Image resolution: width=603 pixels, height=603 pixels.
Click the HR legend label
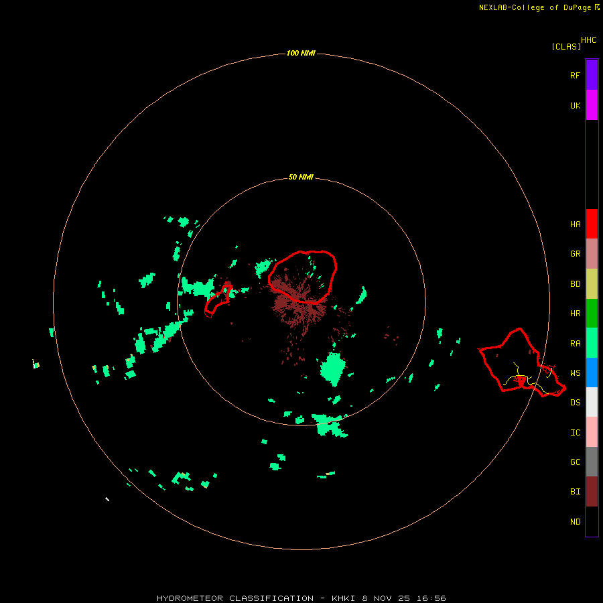(x=575, y=314)
